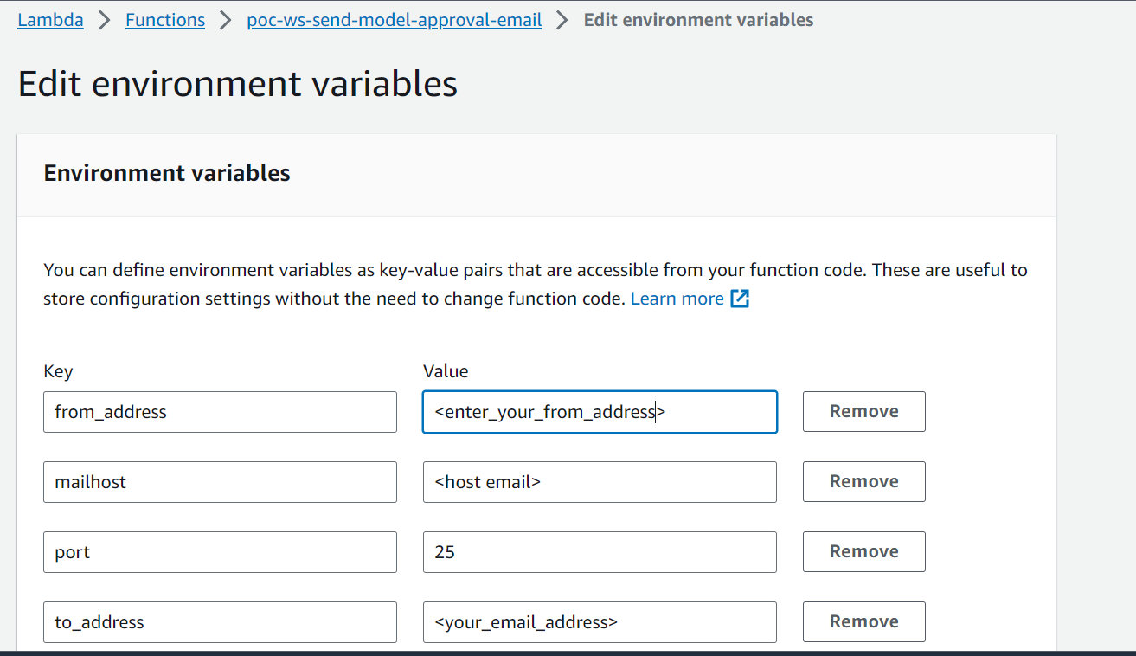This screenshot has height=656, width=1136.
Task: Remove the mailhost environment variable
Action: 863,481
